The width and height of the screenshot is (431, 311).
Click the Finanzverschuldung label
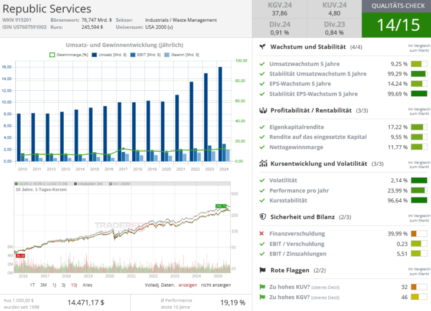pyautogui.click(x=297, y=234)
